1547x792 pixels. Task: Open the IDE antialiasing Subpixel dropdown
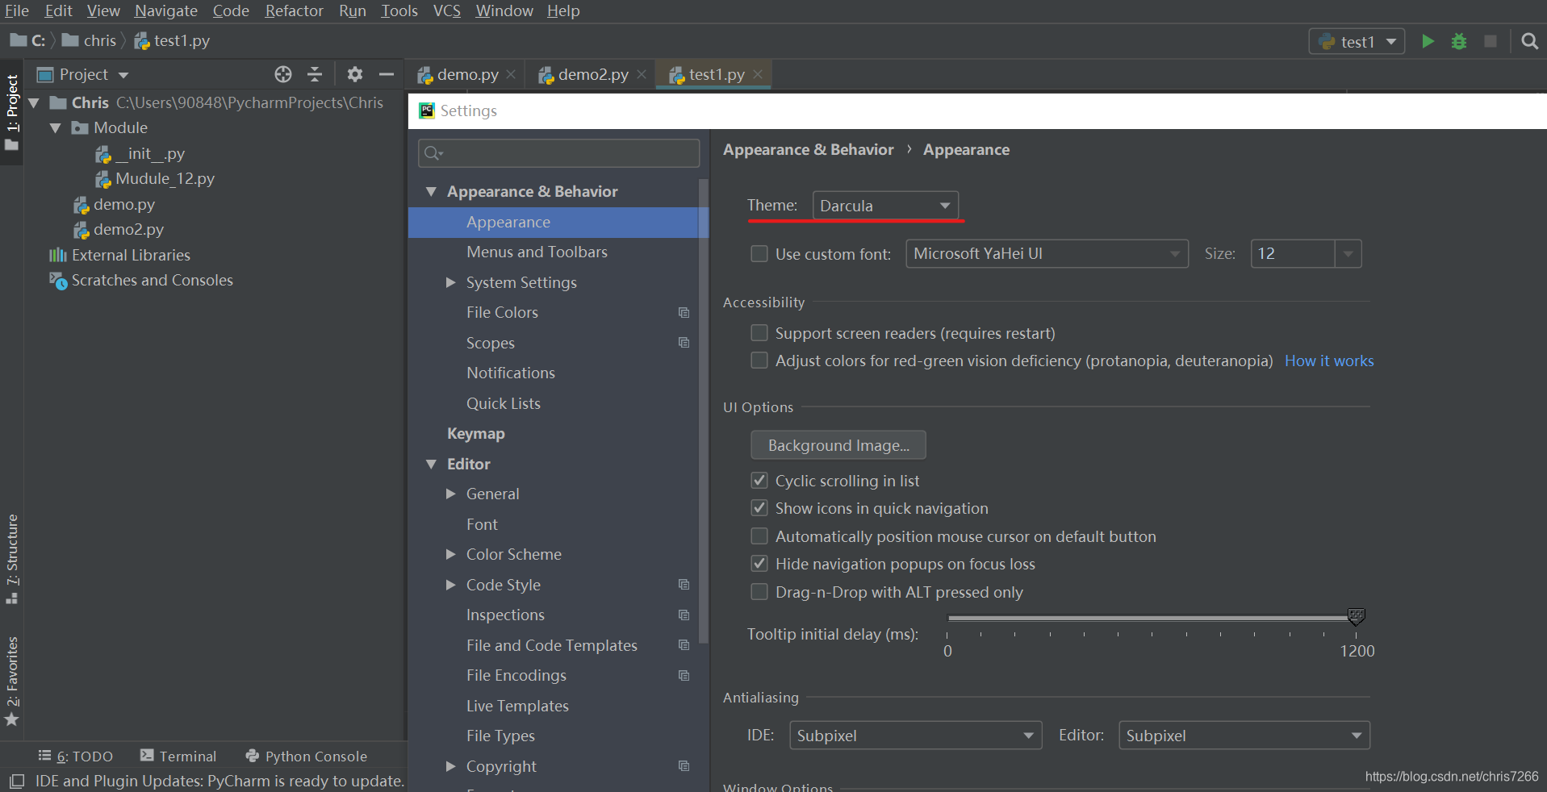[915, 736]
